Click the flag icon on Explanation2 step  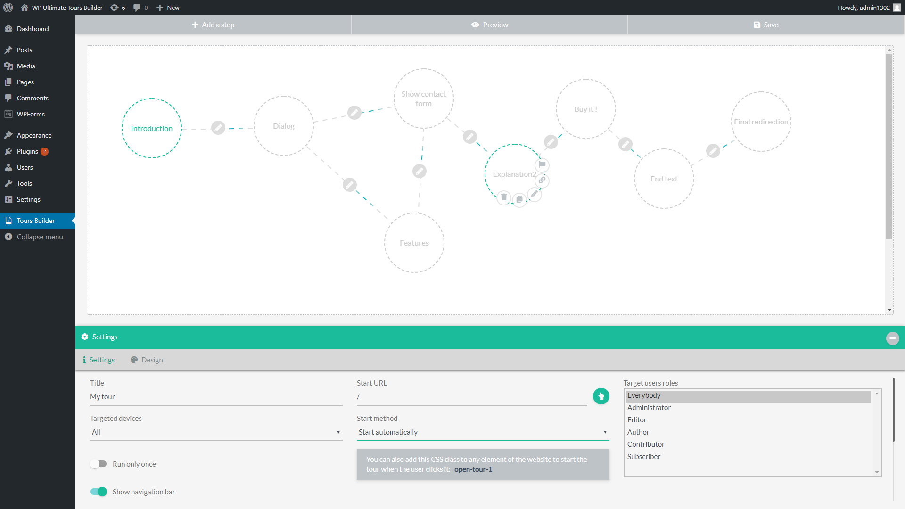click(x=542, y=165)
